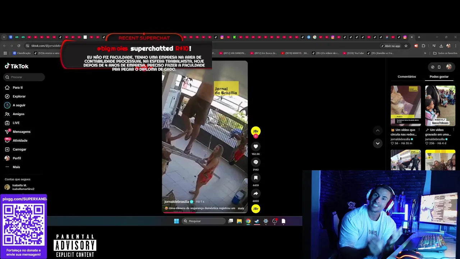The height and width of the screenshot is (259, 460).
Task: Click the site info icon in address bar
Action: point(27,46)
